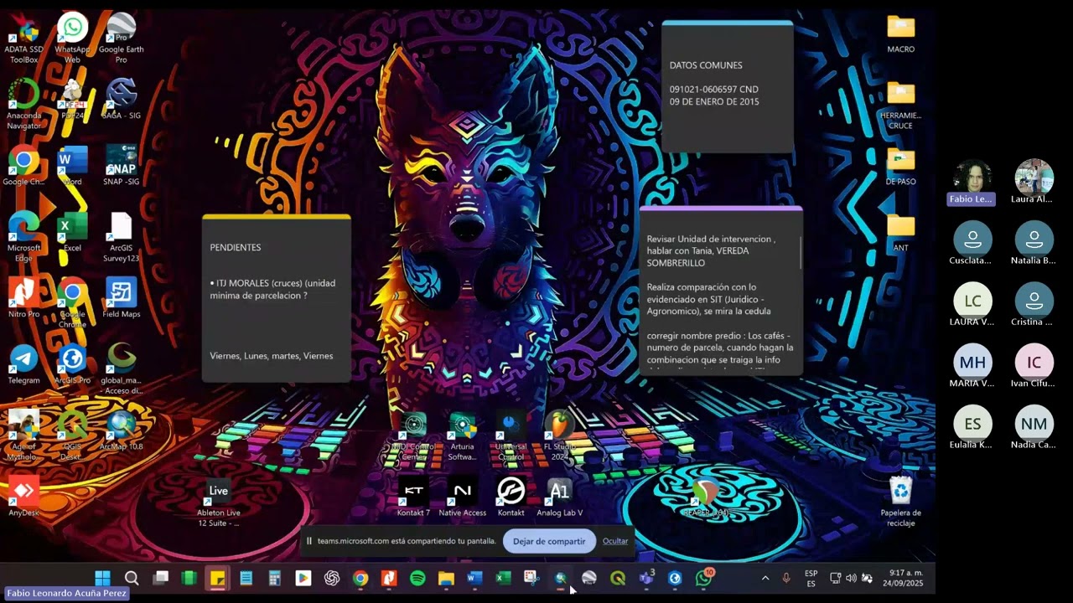Viewport: 1073px width, 603px height.
Task: Open the ArcGIS Pro desktop shortcut
Action: (x=73, y=363)
